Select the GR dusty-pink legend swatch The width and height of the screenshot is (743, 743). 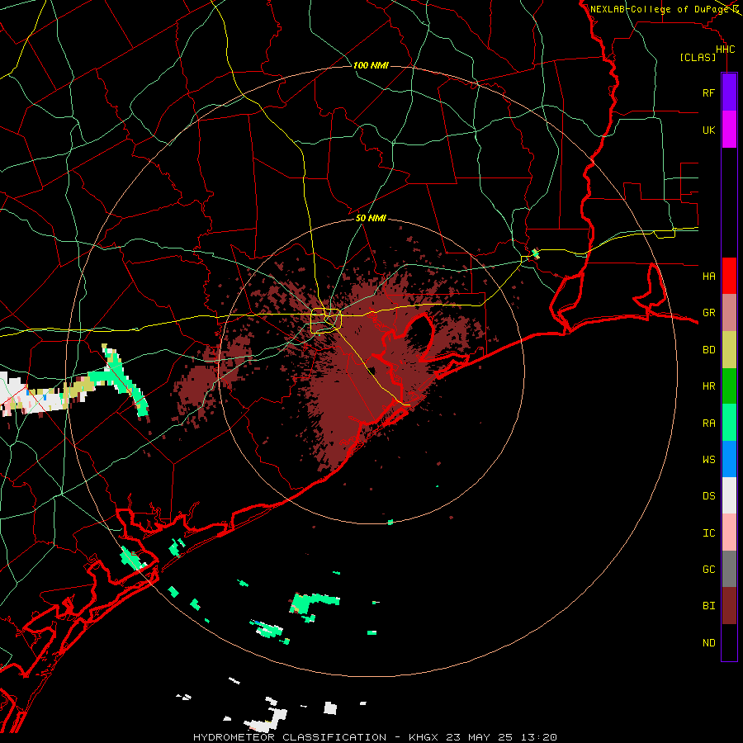point(729,312)
